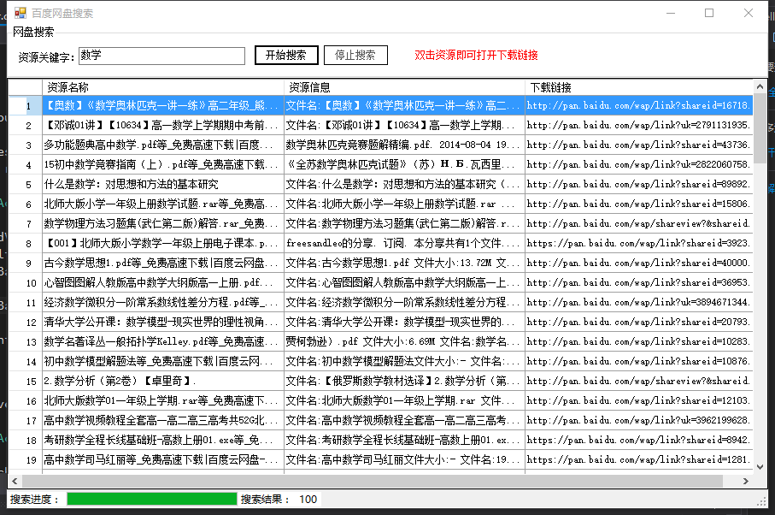This screenshot has height=515, width=775.
Task: Click horizontal scroll left arrow
Action: coord(15,481)
